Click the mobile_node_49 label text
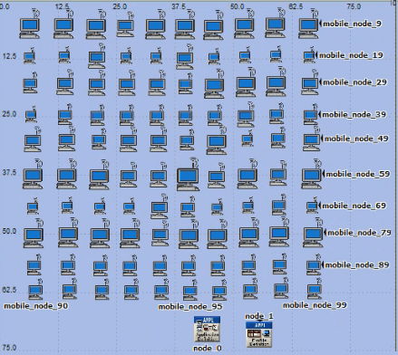Screen dimensions: 398x355 (x=356, y=139)
